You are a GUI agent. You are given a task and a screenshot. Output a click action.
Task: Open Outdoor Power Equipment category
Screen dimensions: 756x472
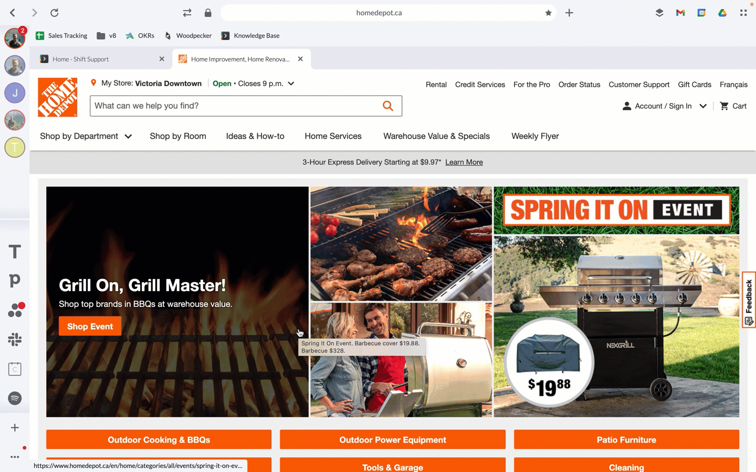tap(393, 439)
